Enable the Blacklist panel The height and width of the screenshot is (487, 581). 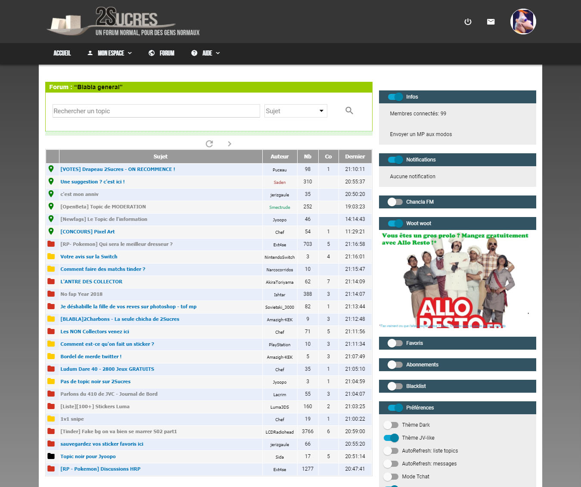point(395,386)
